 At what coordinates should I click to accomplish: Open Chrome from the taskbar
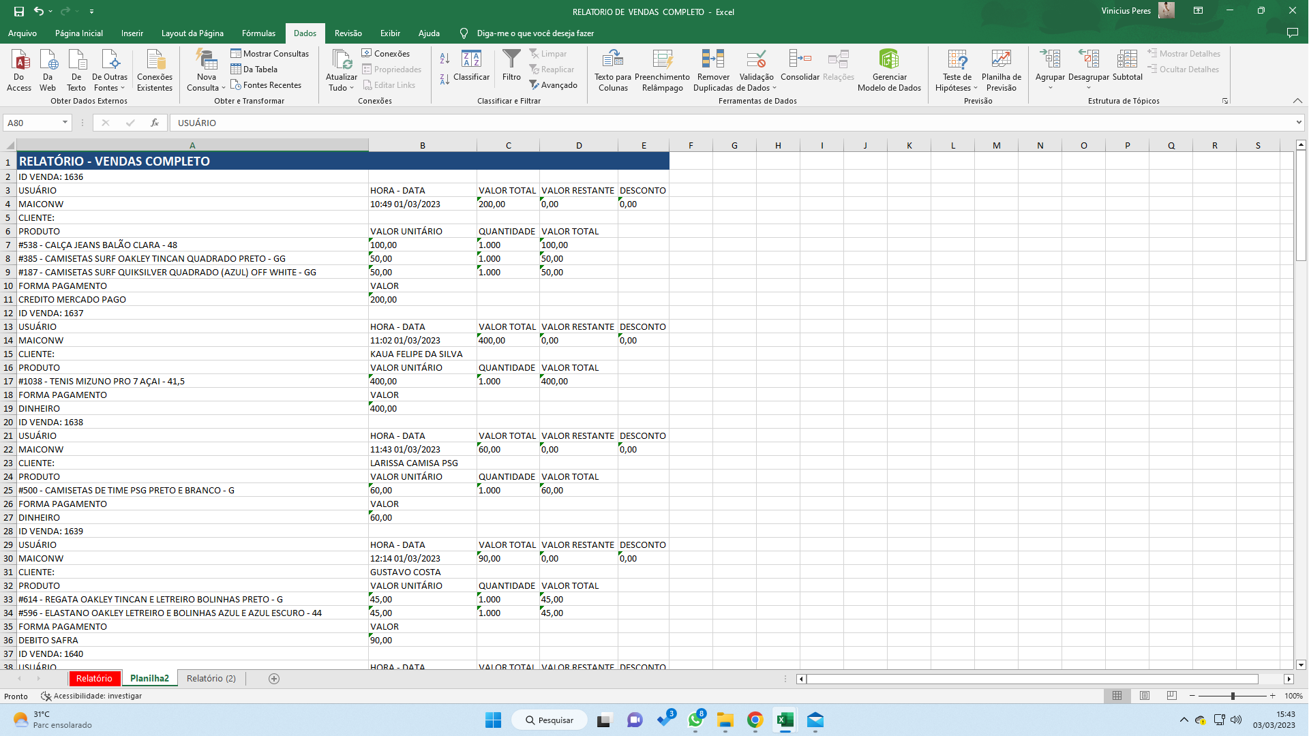point(755,720)
